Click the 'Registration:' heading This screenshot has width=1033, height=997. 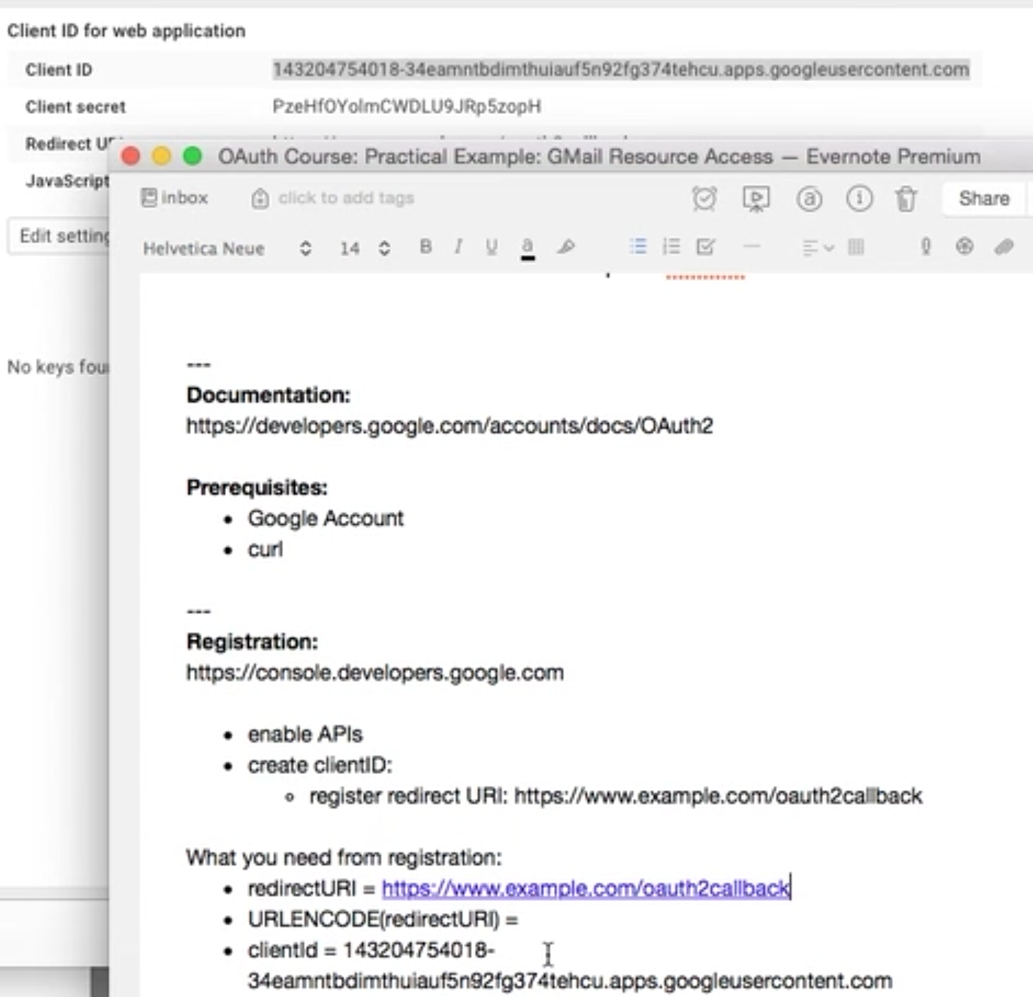pos(252,642)
